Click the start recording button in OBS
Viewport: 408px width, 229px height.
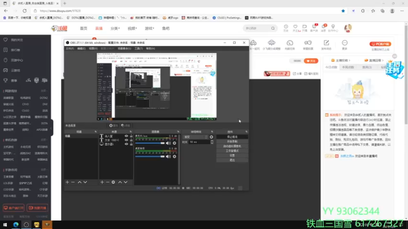pyautogui.click(x=232, y=141)
